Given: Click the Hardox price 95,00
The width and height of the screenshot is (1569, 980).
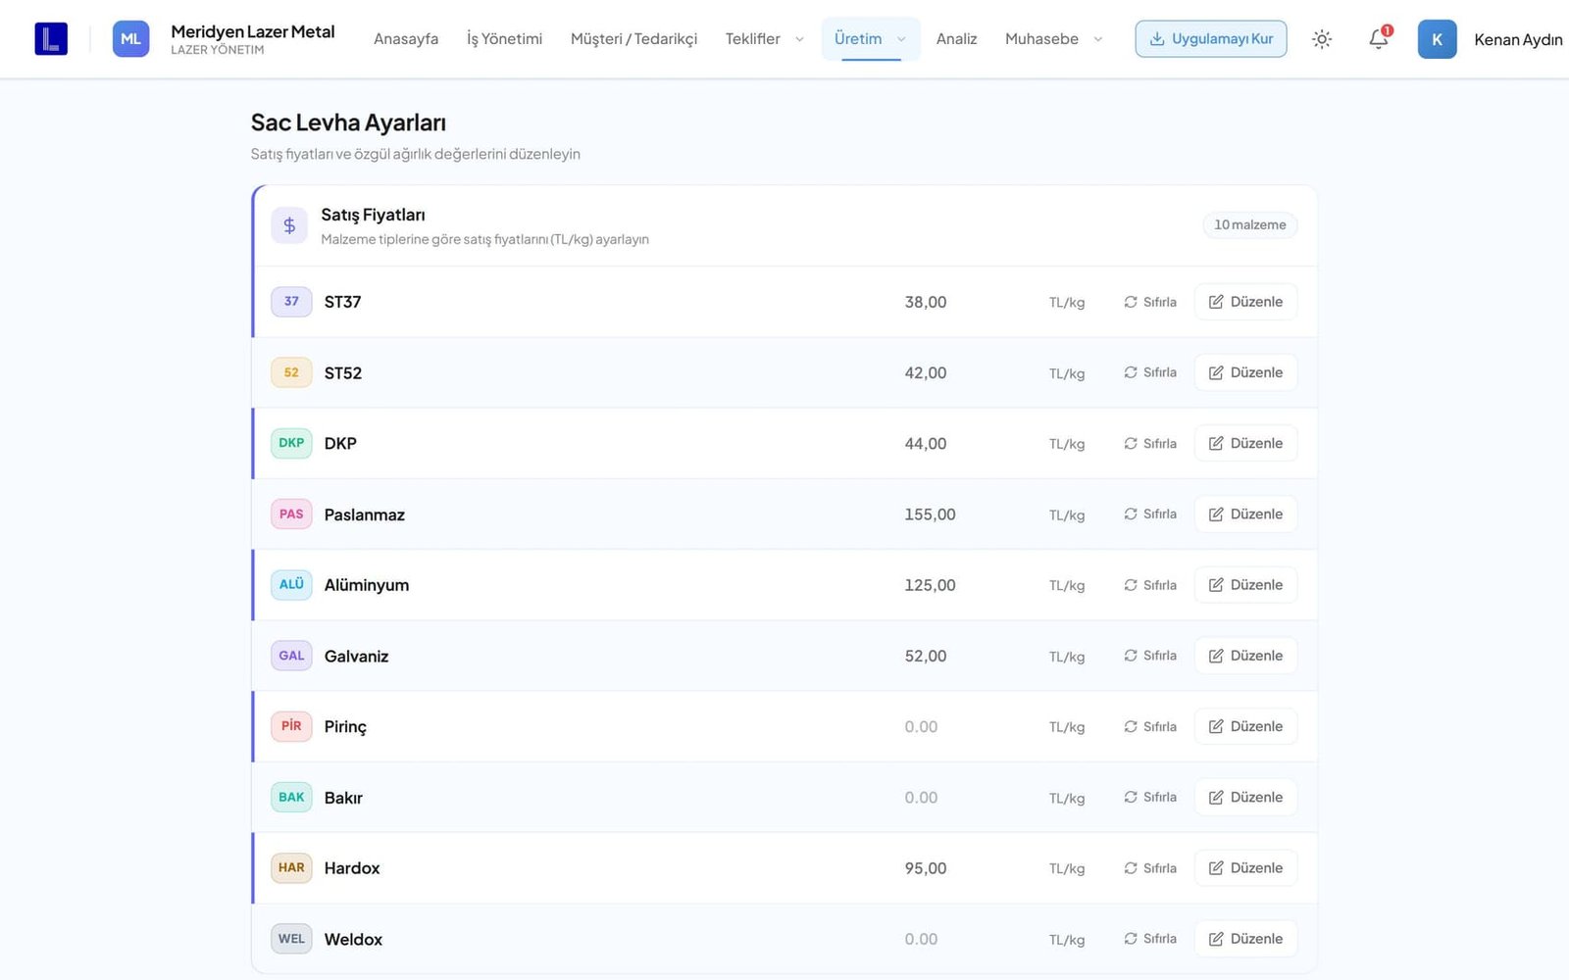Looking at the screenshot, I should (x=926, y=868).
